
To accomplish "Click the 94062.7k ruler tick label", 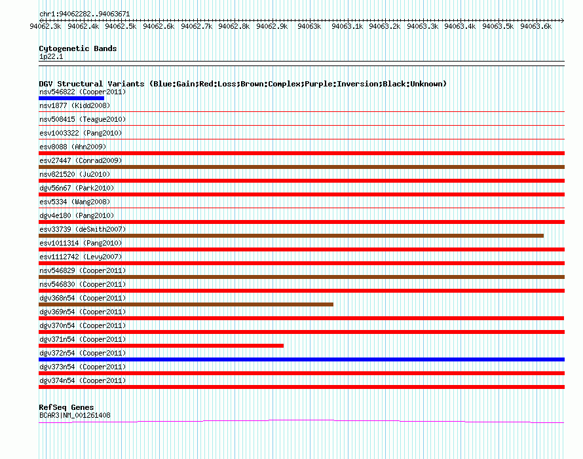I will pos(197,26).
